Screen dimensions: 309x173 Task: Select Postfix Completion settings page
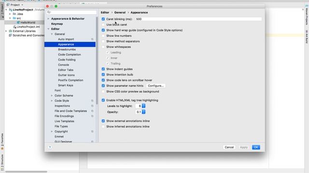click(70, 80)
